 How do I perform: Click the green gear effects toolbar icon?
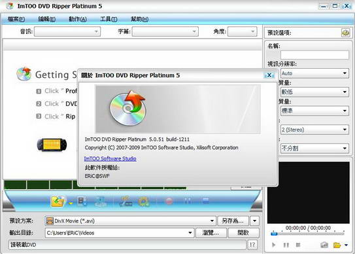[144, 202]
